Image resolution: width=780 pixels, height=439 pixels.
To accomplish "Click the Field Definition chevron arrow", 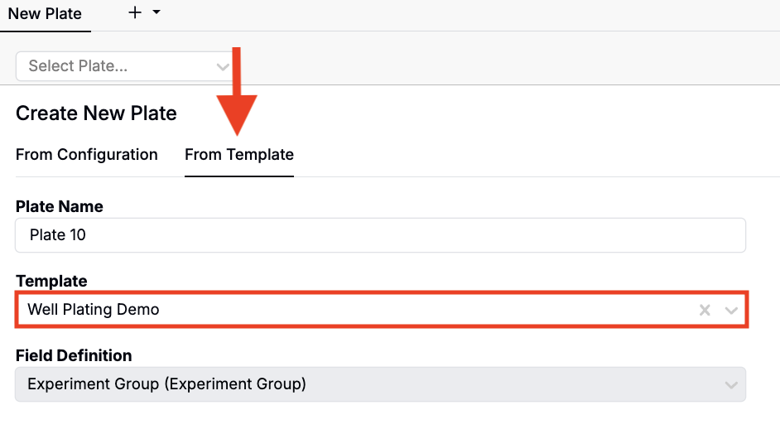I will click(x=731, y=385).
